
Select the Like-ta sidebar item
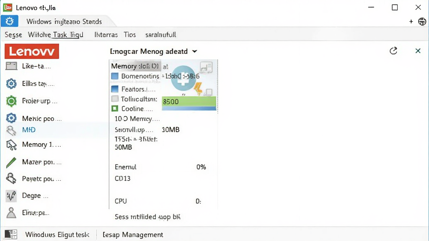(x=36, y=66)
